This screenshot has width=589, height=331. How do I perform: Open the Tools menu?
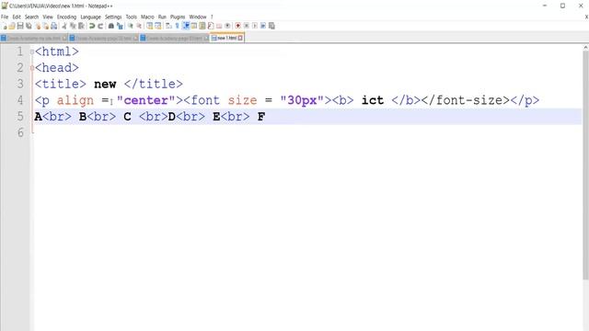tap(131, 17)
